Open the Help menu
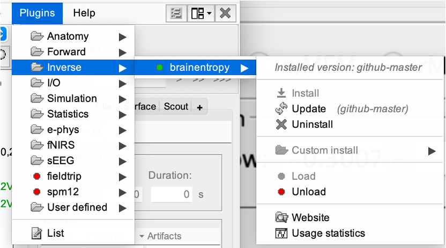Viewport: 446px width, 248px height. point(84,13)
